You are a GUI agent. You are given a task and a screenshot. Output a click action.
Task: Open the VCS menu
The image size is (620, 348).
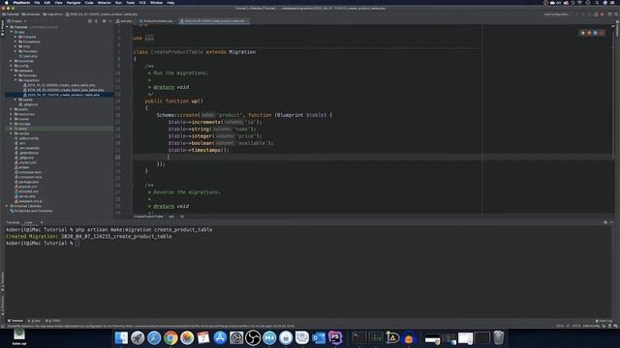point(142,2)
